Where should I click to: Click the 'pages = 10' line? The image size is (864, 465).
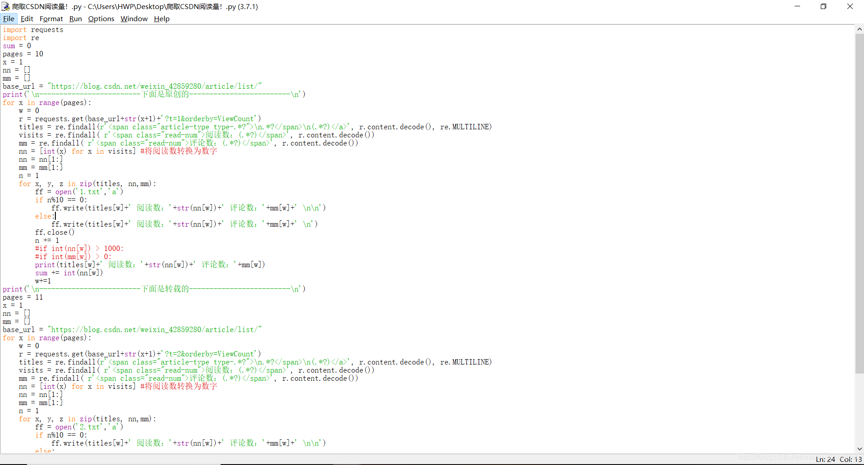point(23,54)
